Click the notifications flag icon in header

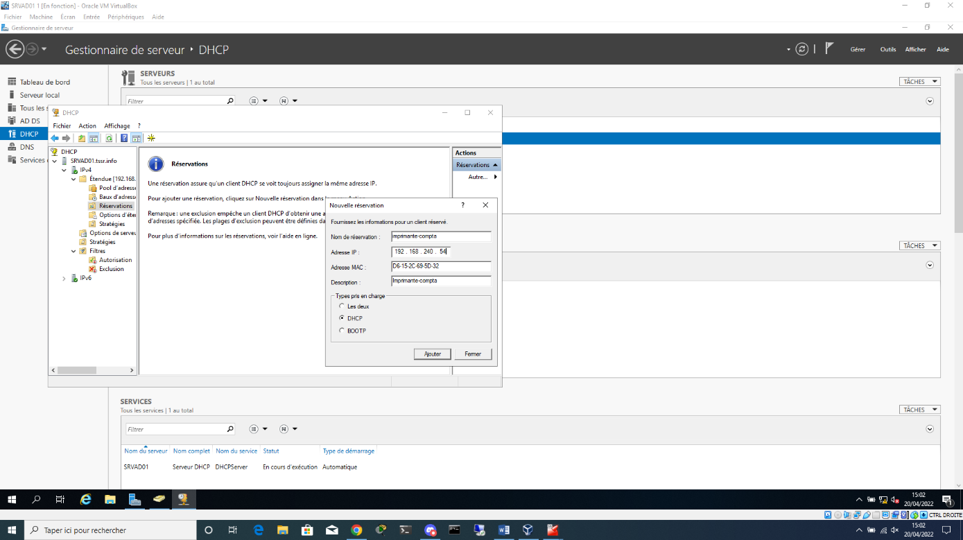click(829, 49)
